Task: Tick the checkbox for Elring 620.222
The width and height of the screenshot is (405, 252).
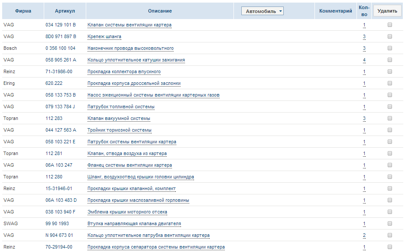Action: pyautogui.click(x=390, y=83)
